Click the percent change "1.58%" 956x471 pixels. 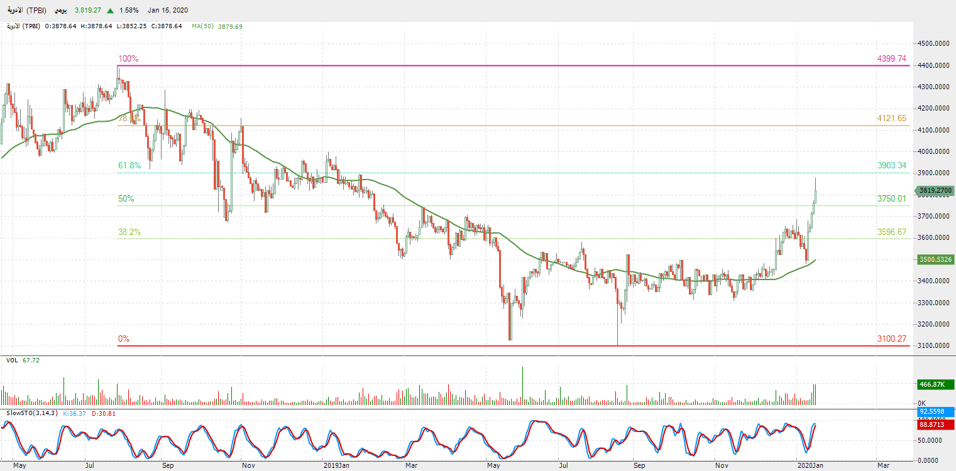coord(129,11)
